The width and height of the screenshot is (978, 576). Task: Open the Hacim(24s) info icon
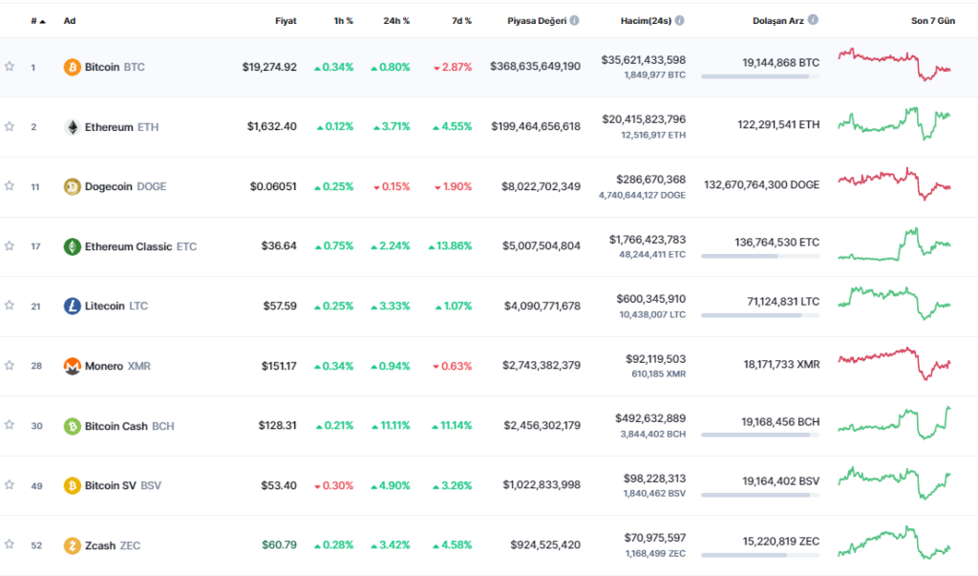pyautogui.click(x=680, y=21)
